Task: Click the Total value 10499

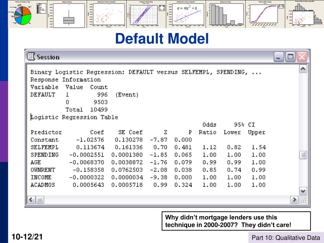Action: (x=99, y=109)
